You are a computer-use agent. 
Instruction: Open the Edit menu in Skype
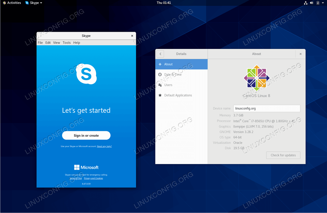click(x=48, y=43)
